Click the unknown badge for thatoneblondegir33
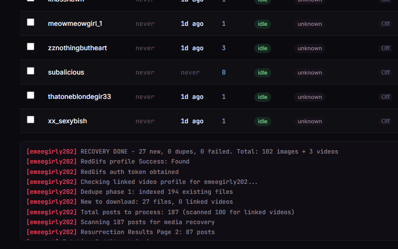This screenshot has height=249, width=398. point(309,97)
